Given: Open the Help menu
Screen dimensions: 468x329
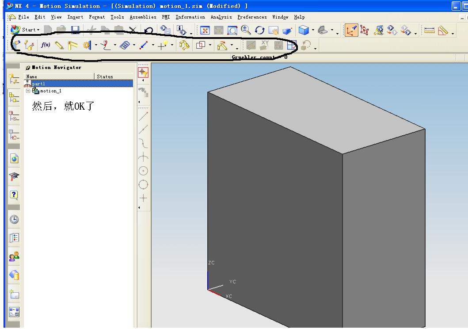Looking at the screenshot, I should click(x=299, y=17).
